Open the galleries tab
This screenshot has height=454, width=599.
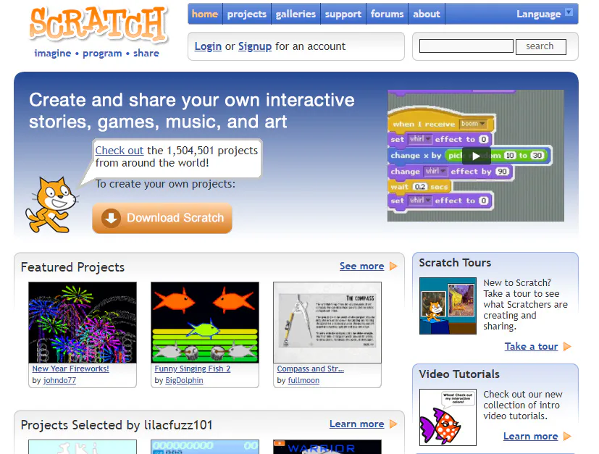pyautogui.click(x=296, y=14)
